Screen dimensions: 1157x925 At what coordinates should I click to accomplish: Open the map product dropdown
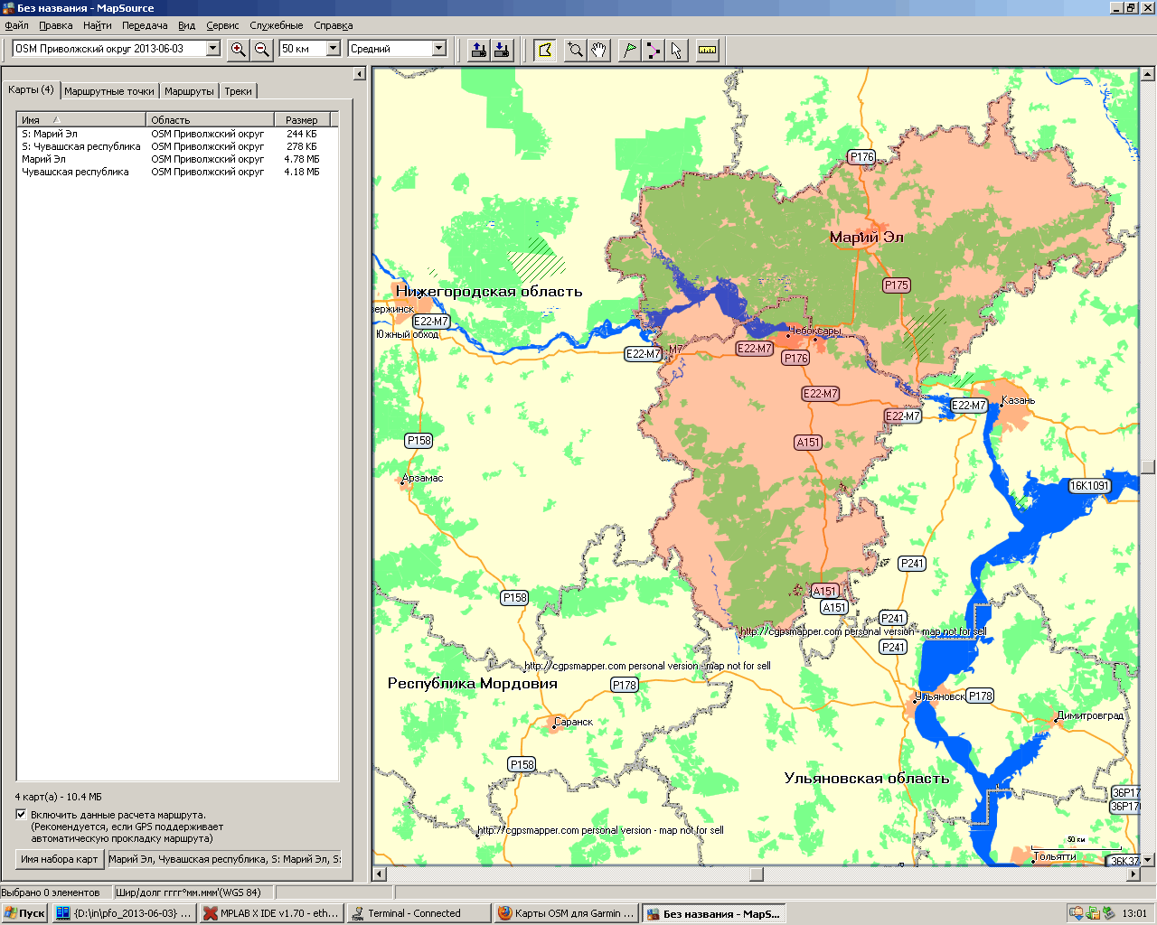[x=213, y=49]
